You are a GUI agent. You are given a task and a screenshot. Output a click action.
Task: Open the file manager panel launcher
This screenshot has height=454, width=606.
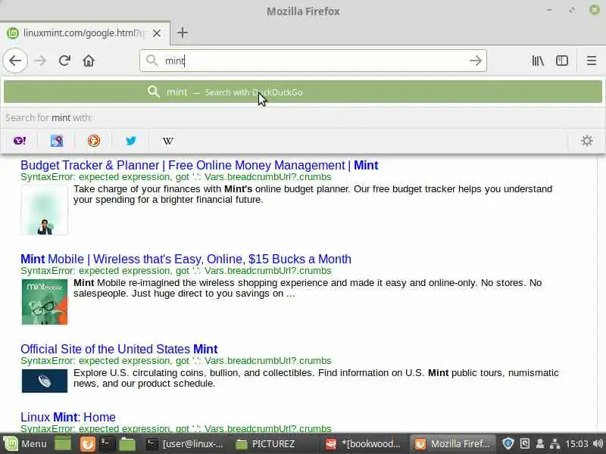pyautogui.click(x=127, y=444)
